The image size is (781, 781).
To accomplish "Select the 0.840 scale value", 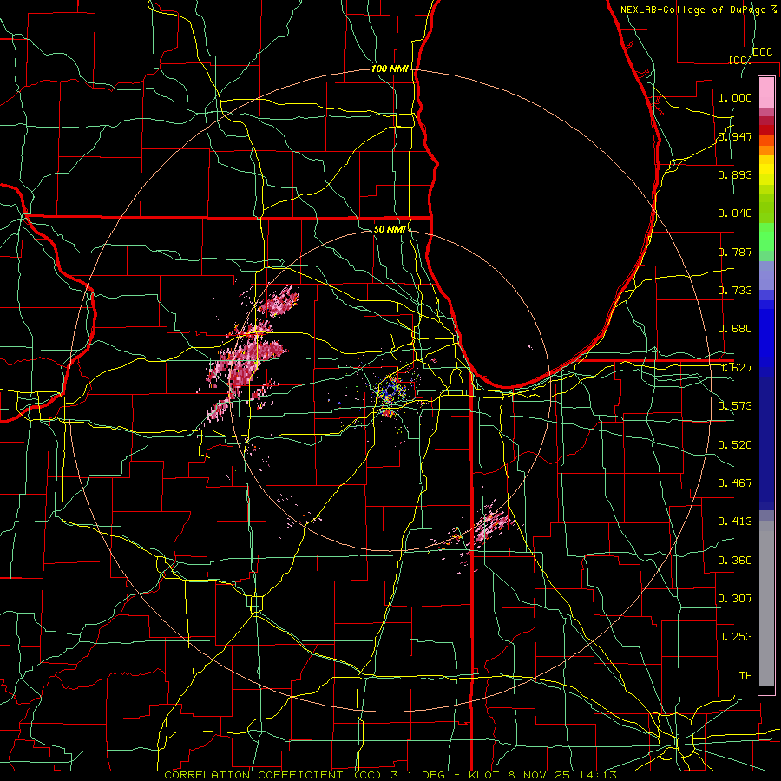I will pyautogui.click(x=735, y=213).
